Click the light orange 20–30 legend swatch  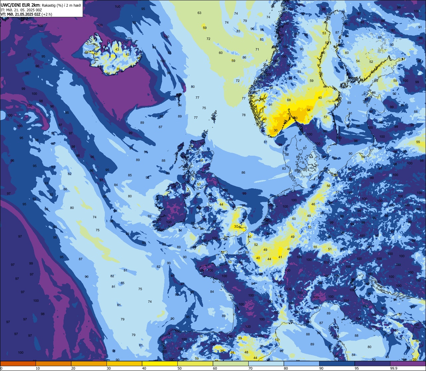[x=89, y=363]
